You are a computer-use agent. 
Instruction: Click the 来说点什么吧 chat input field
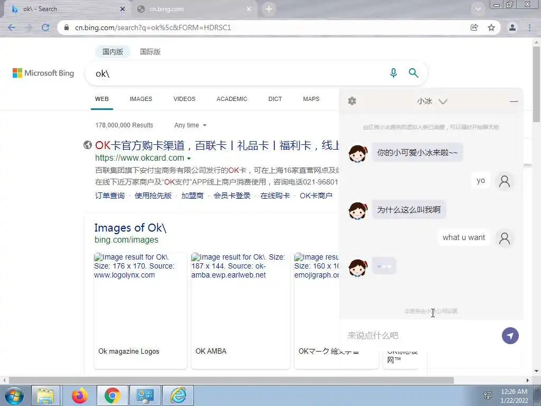[x=421, y=335]
